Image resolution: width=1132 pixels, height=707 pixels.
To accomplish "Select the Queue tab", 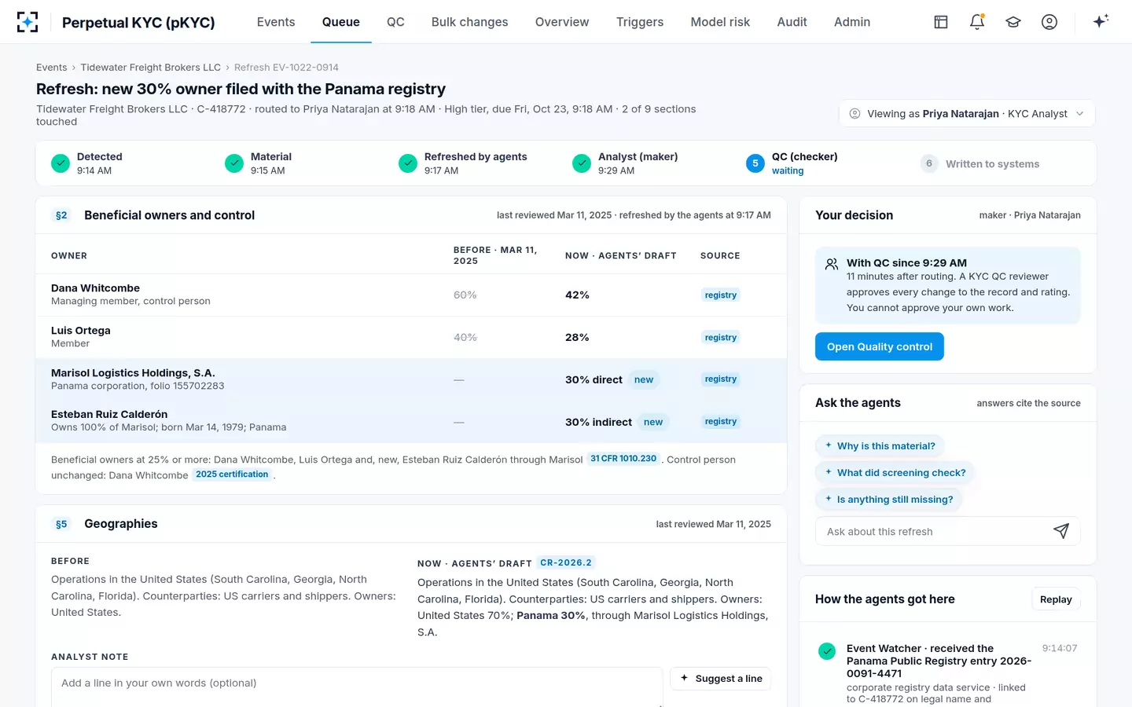I will click(x=341, y=22).
